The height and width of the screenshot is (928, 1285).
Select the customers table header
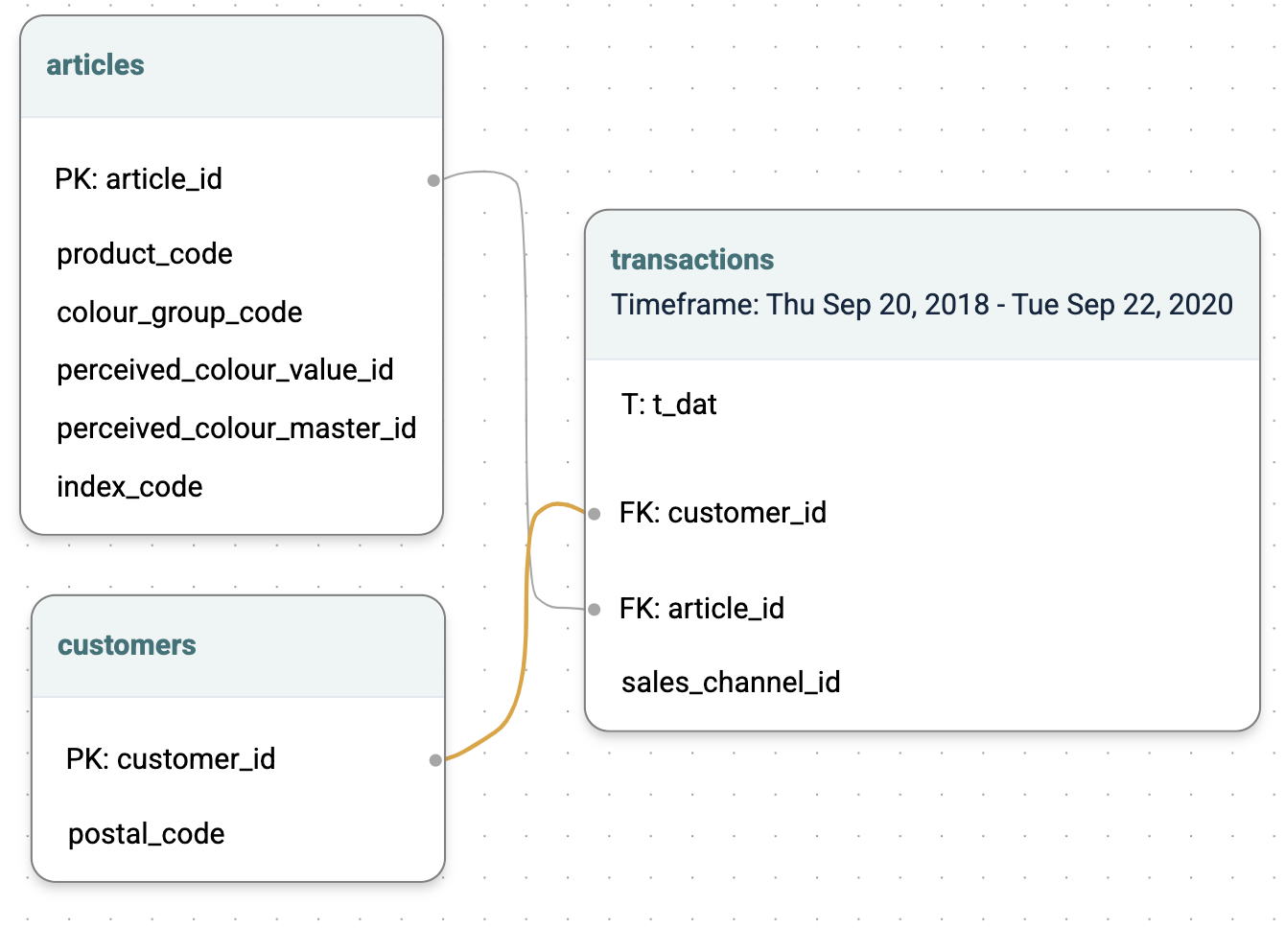pos(239,646)
